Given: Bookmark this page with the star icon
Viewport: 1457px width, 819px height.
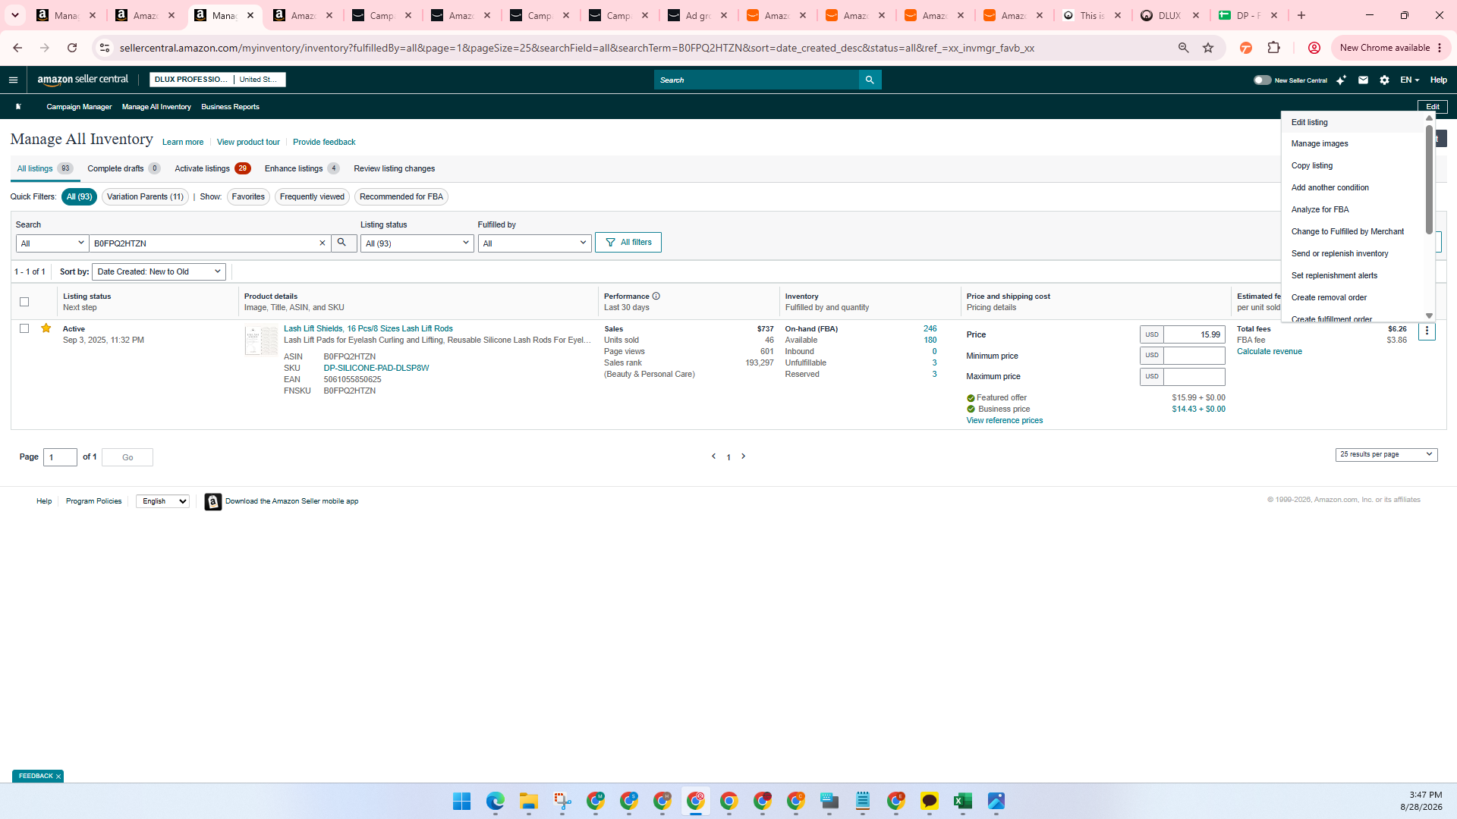Looking at the screenshot, I should [1208, 48].
